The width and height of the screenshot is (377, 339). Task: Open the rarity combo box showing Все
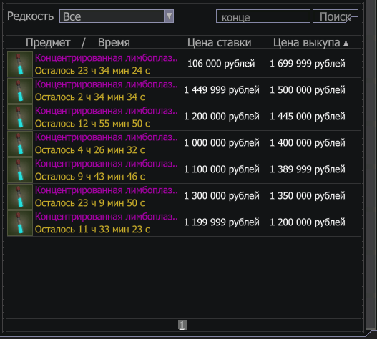tap(117, 16)
